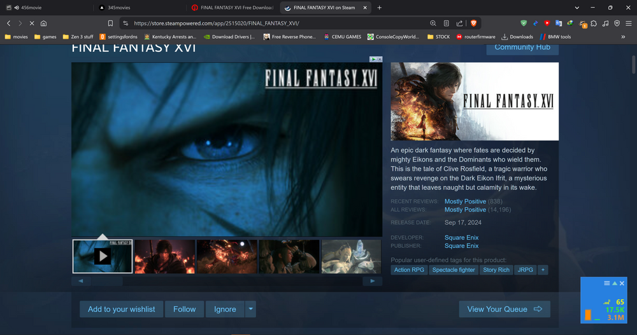Viewport: 637px width, 335px height.
Task: Open the Internet Download Manager extension icon
Action: tap(570, 24)
